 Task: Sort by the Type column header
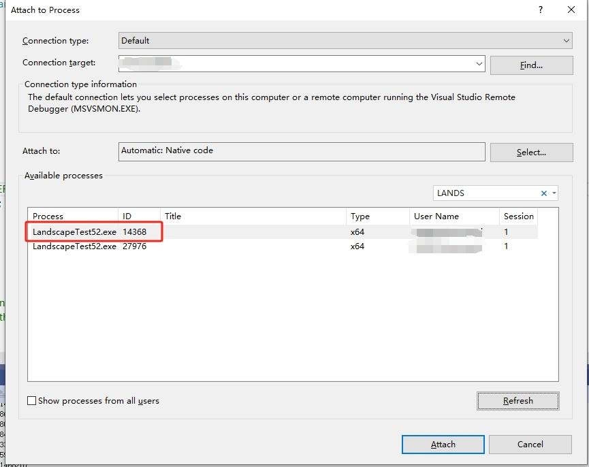(x=377, y=216)
